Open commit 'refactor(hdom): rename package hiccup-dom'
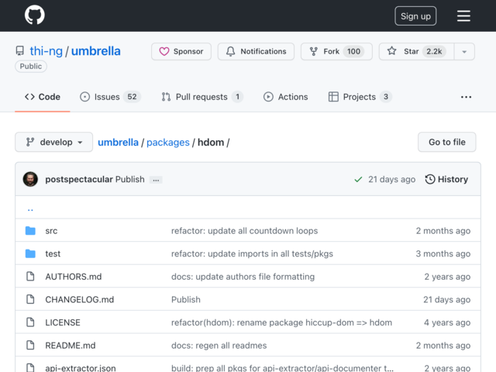The image size is (496, 372). (x=281, y=322)
